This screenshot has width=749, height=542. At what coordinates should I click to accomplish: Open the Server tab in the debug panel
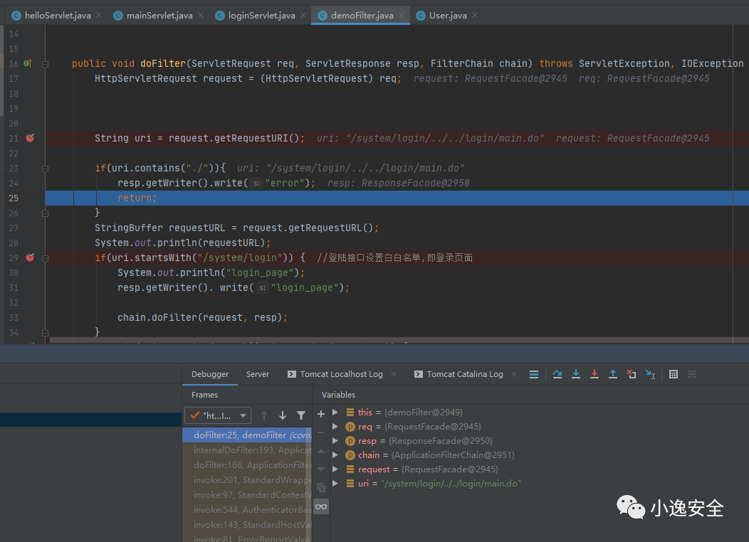(x=258, y=375)
